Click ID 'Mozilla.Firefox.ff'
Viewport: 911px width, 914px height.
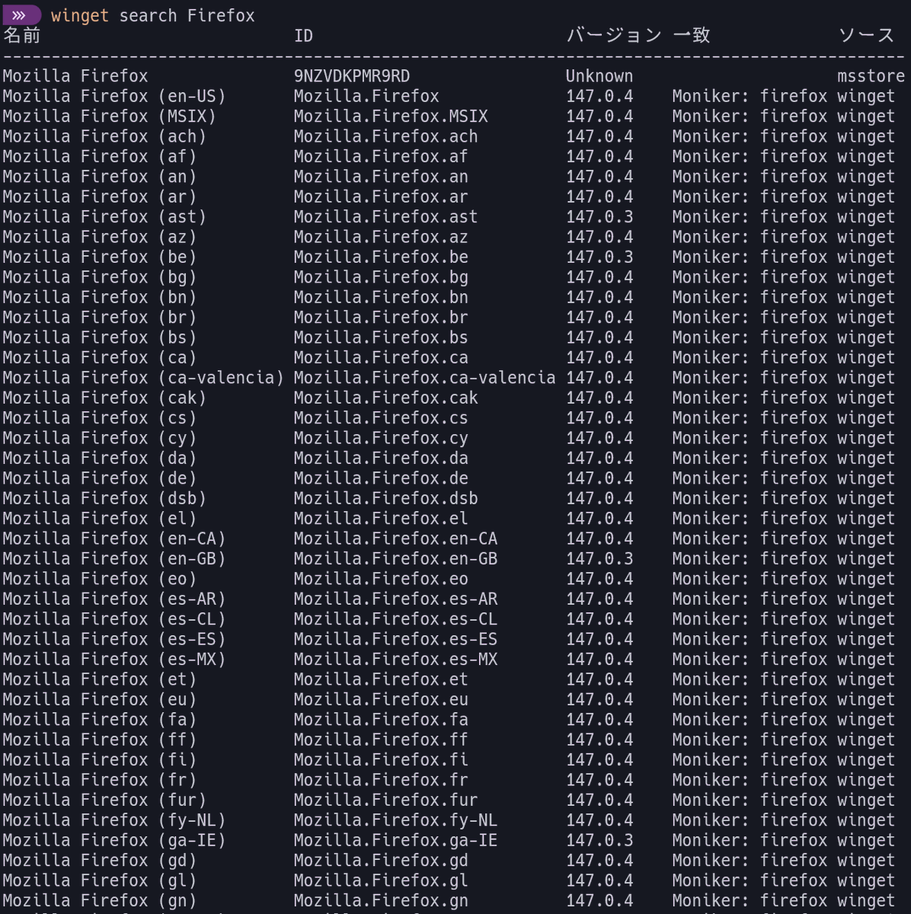(381, 740)
